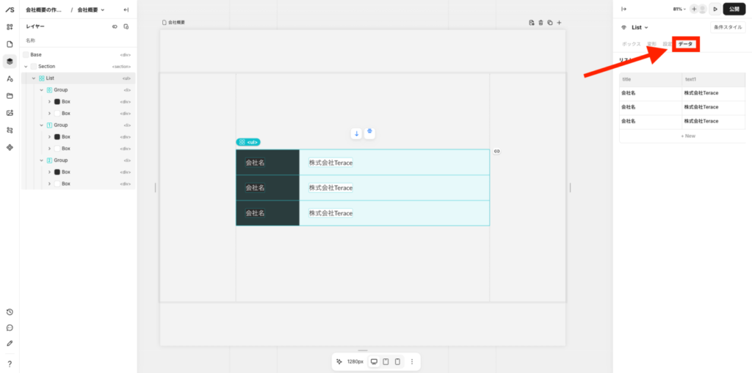Select the desktop viewport icon
The width and height of the screenshot is (752, 373).
tap(374, 361)
